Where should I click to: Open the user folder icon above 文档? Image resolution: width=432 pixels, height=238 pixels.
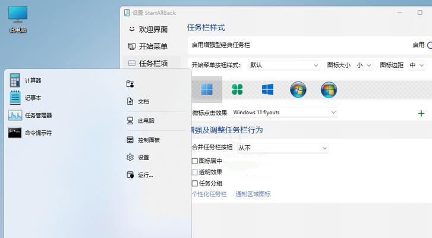tap(130, 84)
